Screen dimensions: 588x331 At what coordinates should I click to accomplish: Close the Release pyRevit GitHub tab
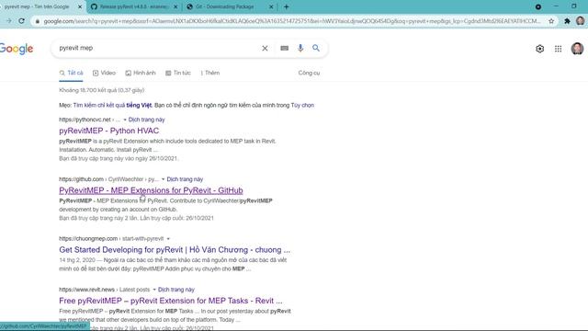click(x=175, y=6)
